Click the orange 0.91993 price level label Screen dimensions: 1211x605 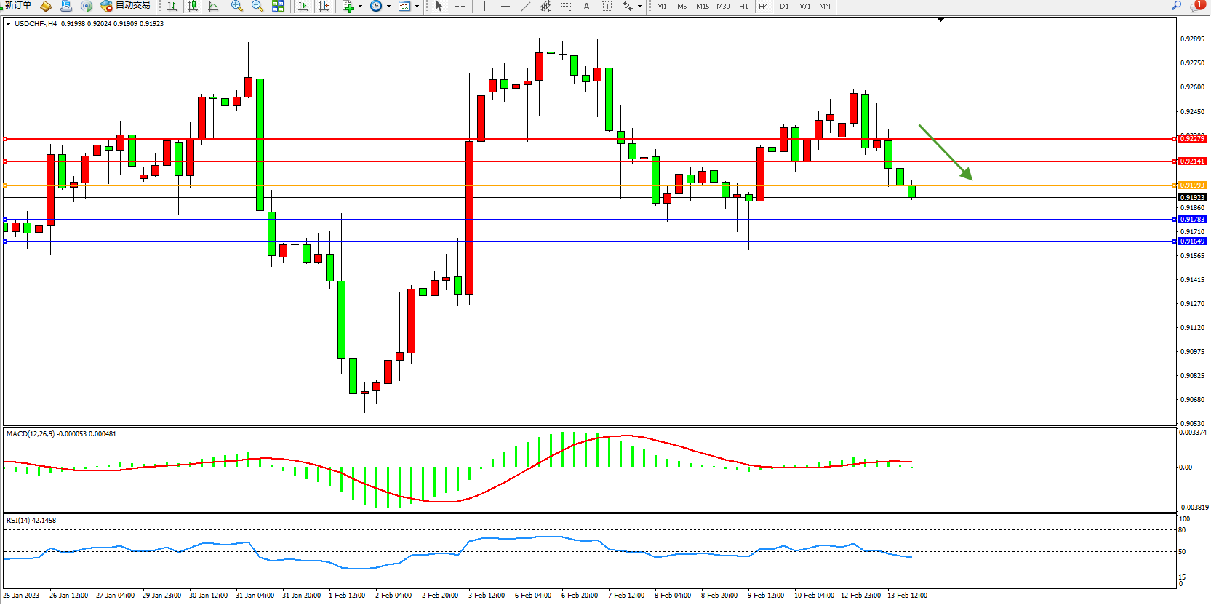point(1192,185)
